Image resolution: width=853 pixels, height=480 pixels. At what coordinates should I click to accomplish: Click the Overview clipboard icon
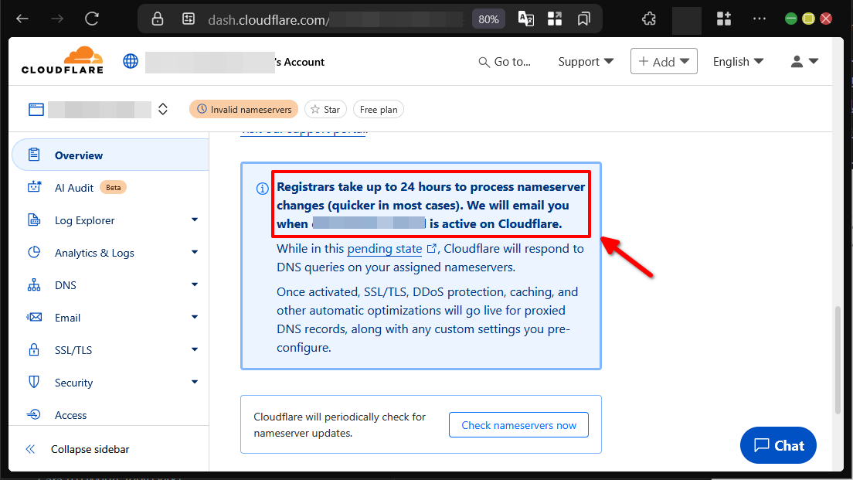coord(34,155)
